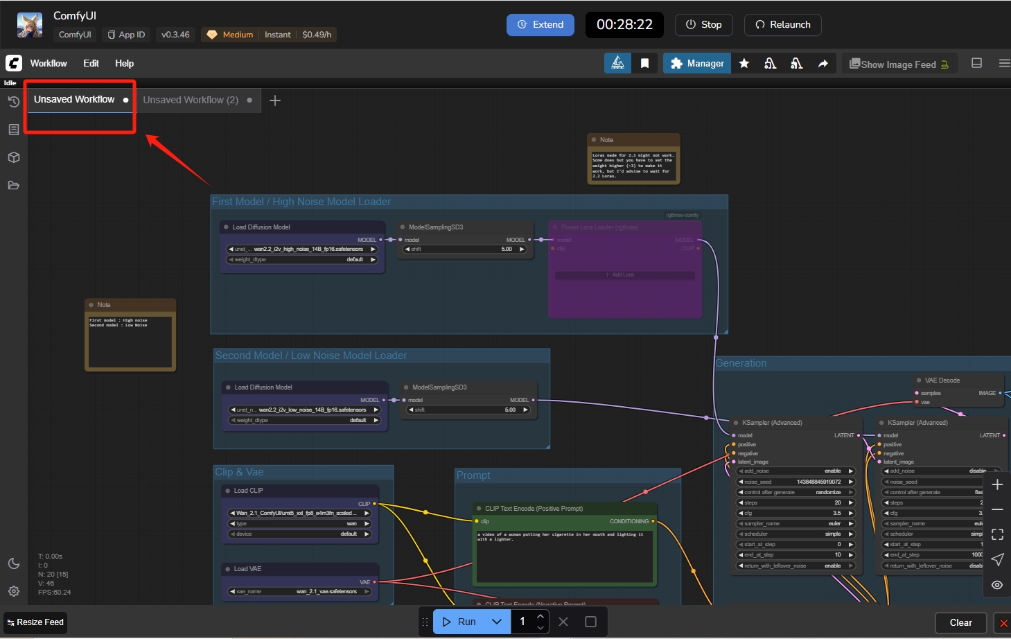Open the Queue history sidebar icon

13,102
